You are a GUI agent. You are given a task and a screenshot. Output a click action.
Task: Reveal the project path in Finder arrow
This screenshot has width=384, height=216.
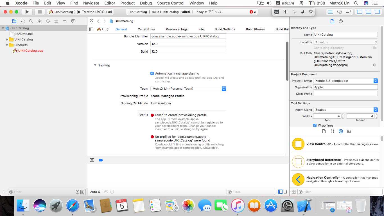[x=374, y=65]
